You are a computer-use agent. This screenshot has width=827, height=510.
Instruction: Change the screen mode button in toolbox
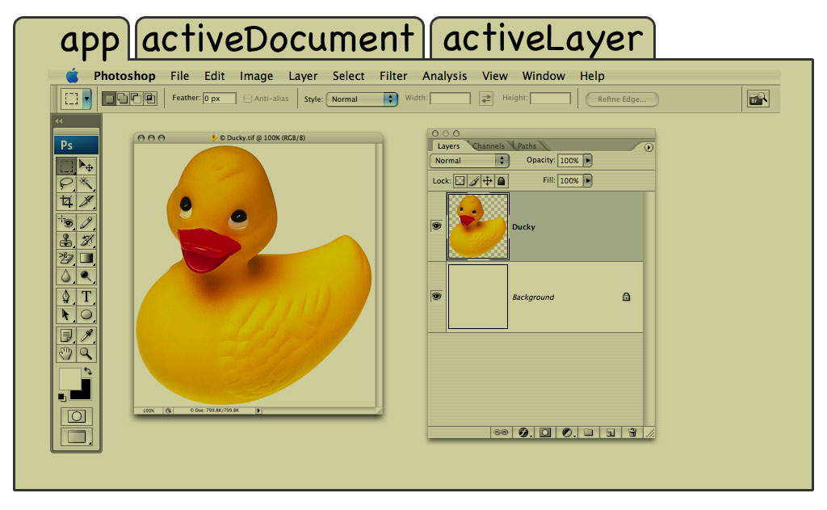click(77, 436)
